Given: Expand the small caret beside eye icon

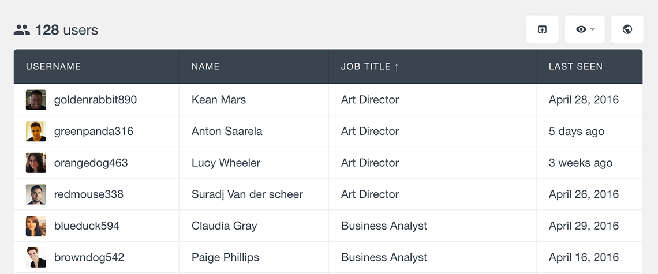Looking at the screenshot, I should point(593,29).
